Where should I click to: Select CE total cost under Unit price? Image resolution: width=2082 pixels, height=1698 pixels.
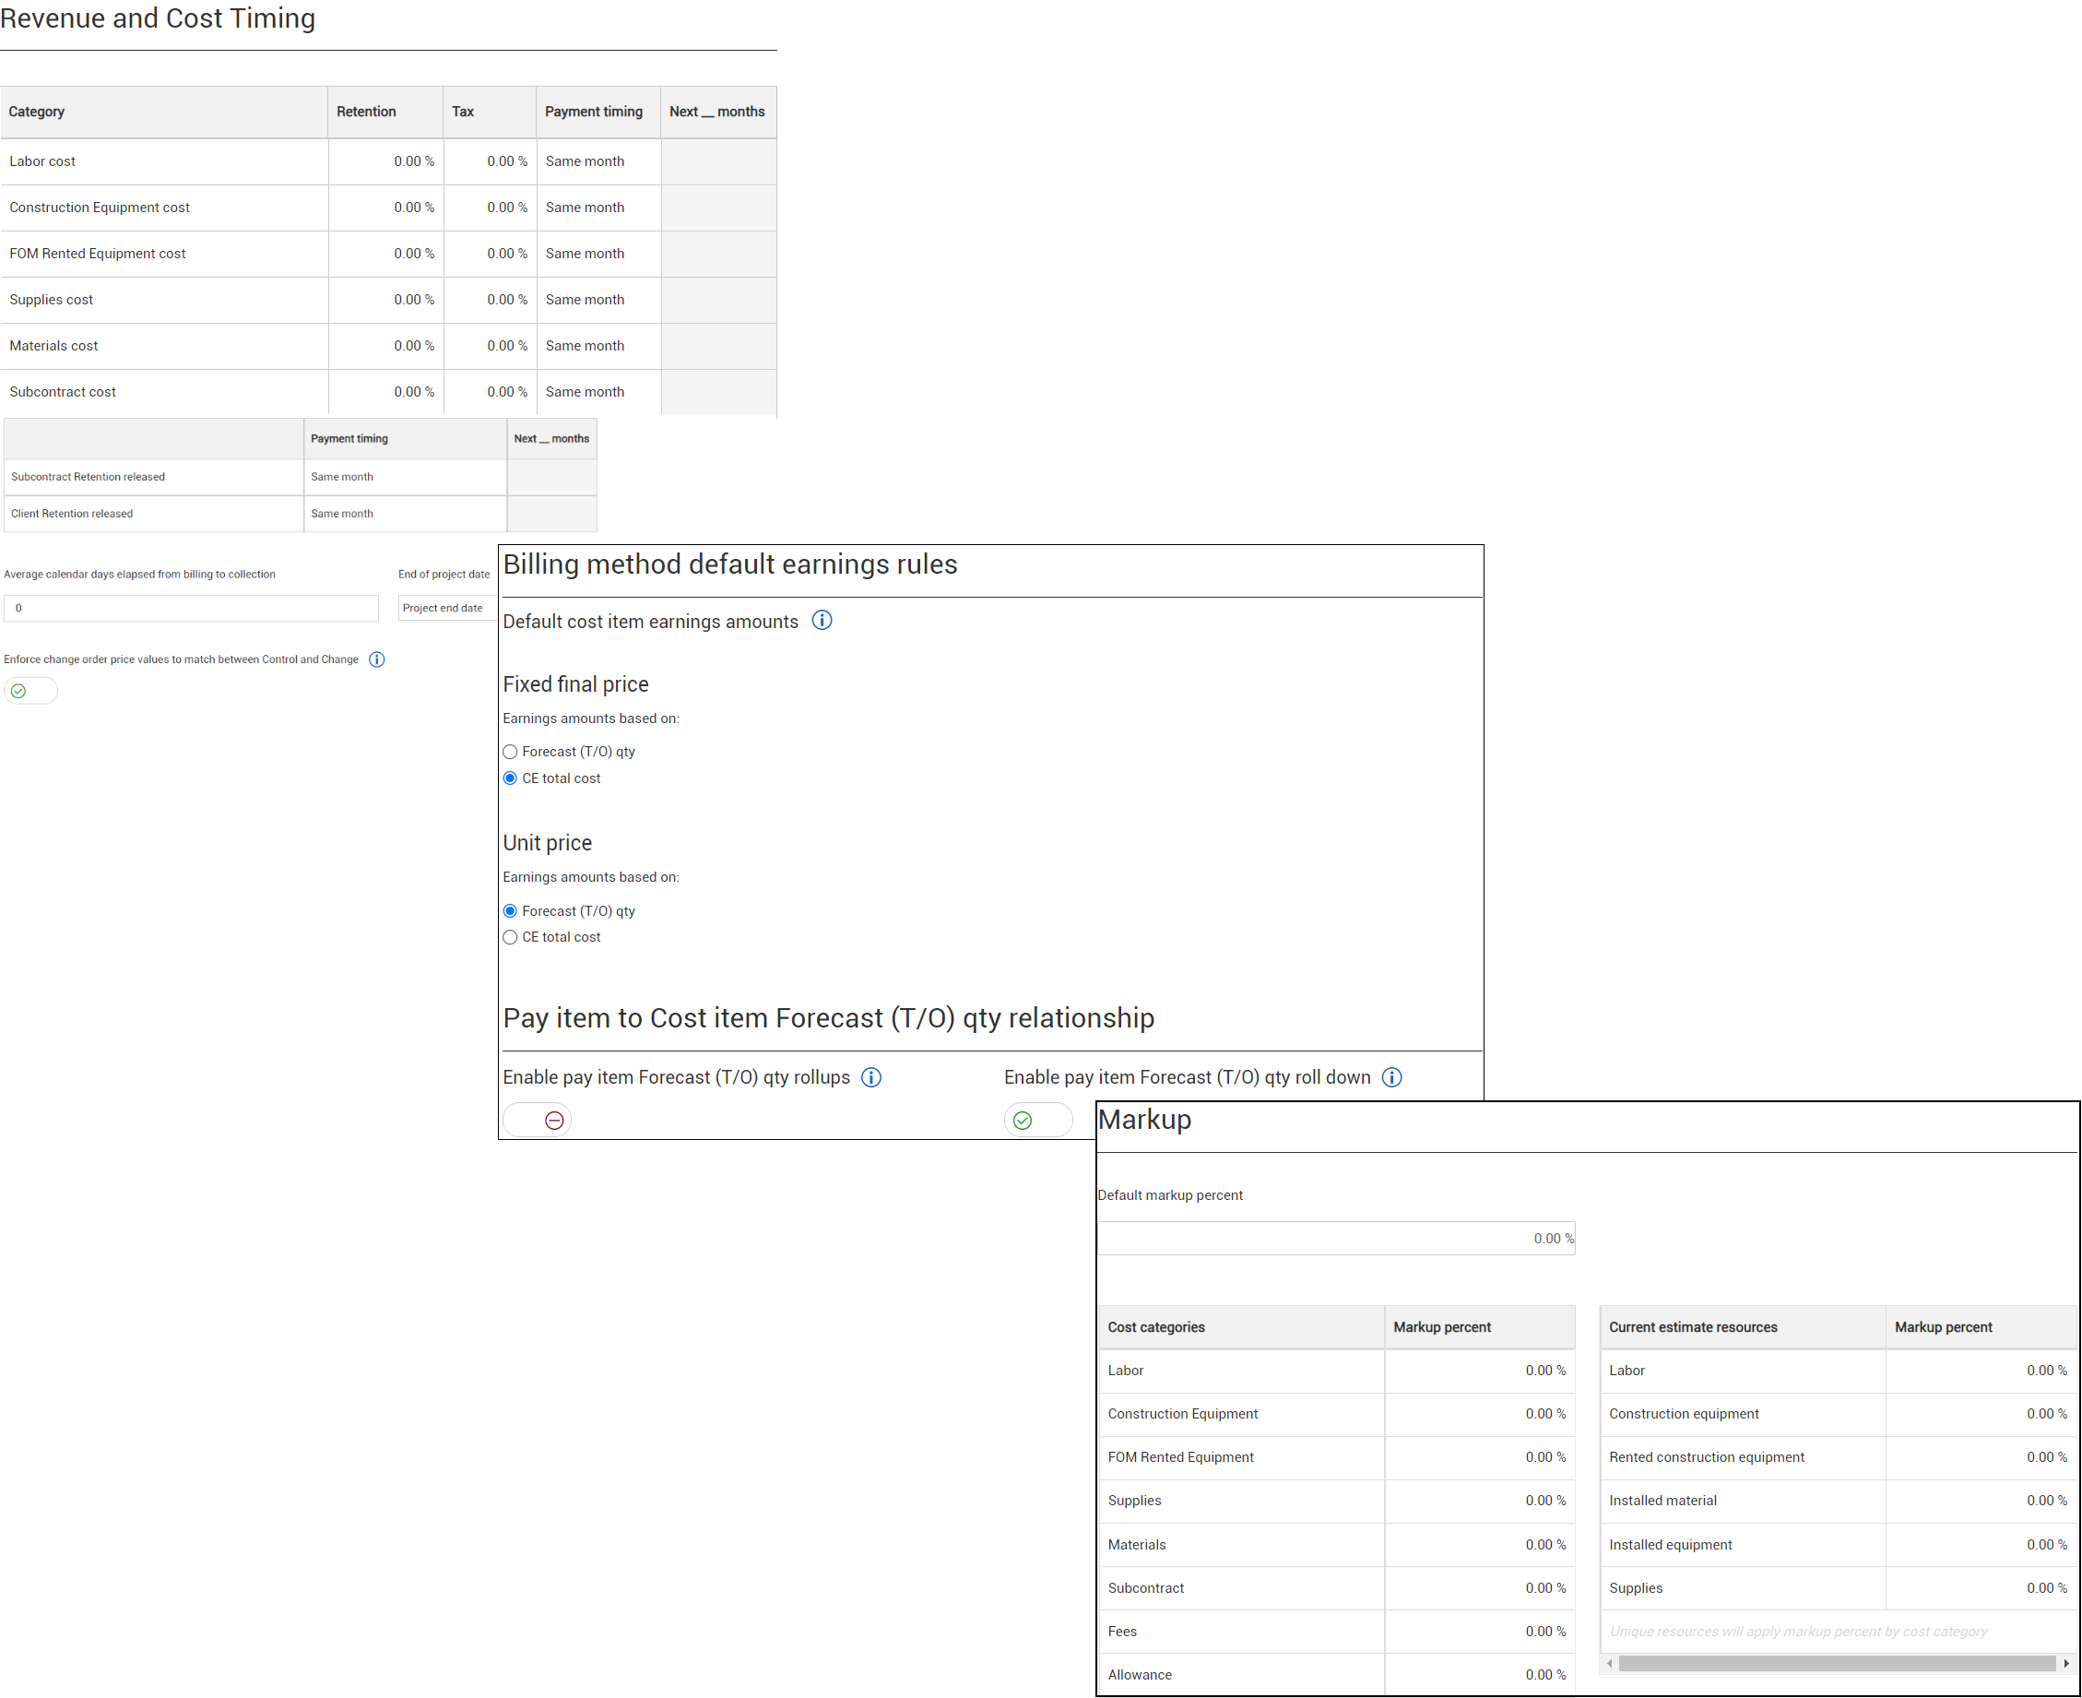point(510,936)
